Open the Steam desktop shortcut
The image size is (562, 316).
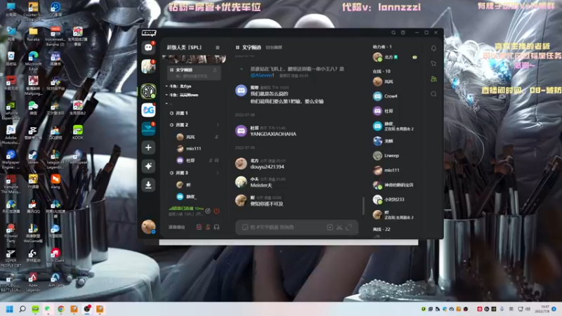[x=33, y=157]
